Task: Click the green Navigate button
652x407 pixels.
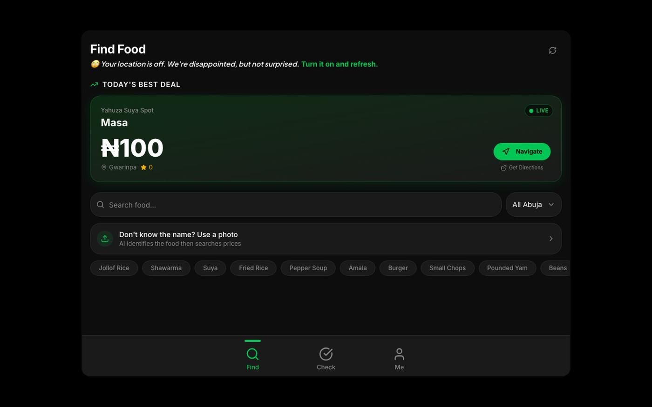Action: tap(522, 152)
